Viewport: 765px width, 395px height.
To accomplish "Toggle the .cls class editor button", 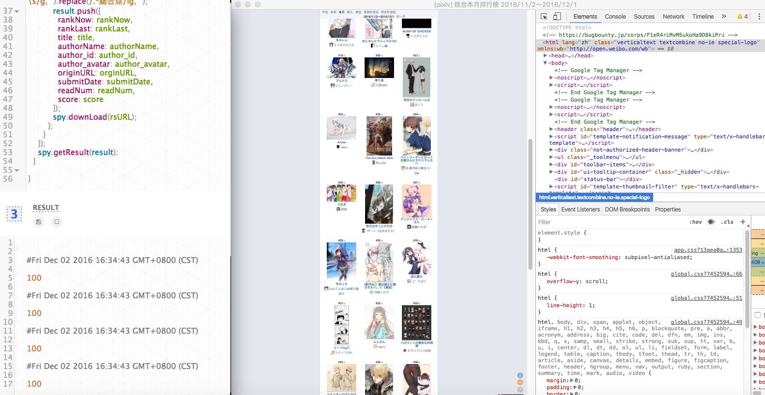I will point(727,222).
